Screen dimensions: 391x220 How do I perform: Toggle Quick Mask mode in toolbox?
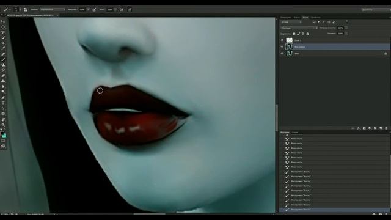(x=3, y=141)
